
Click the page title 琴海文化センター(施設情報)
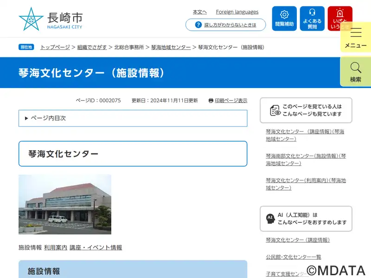91,73
